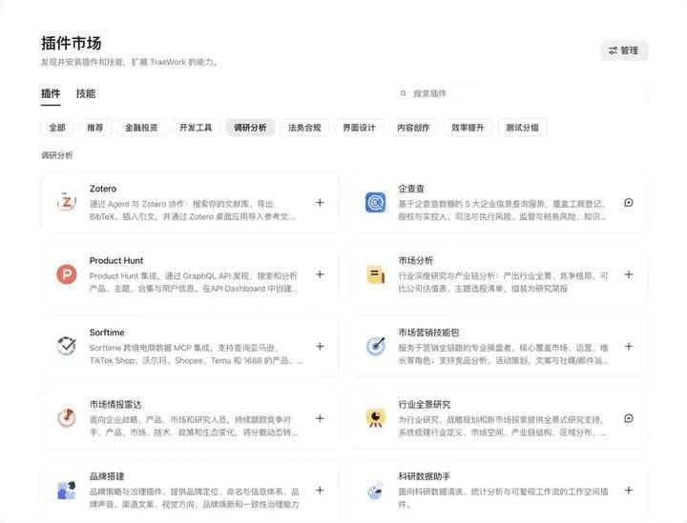Add 科研数据助手 using plus button
This screenshot has height=523, width=687.
pos(628,491)
